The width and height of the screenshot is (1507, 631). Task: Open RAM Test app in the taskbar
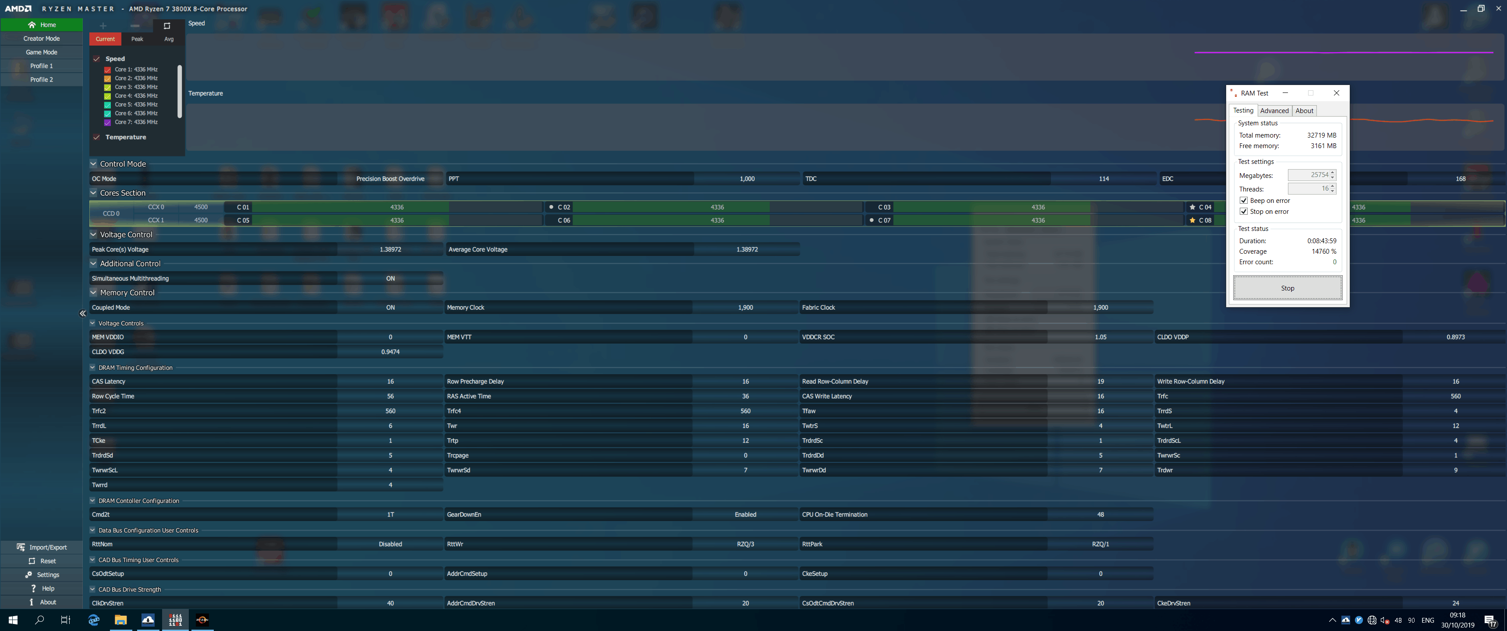point(175,620)
